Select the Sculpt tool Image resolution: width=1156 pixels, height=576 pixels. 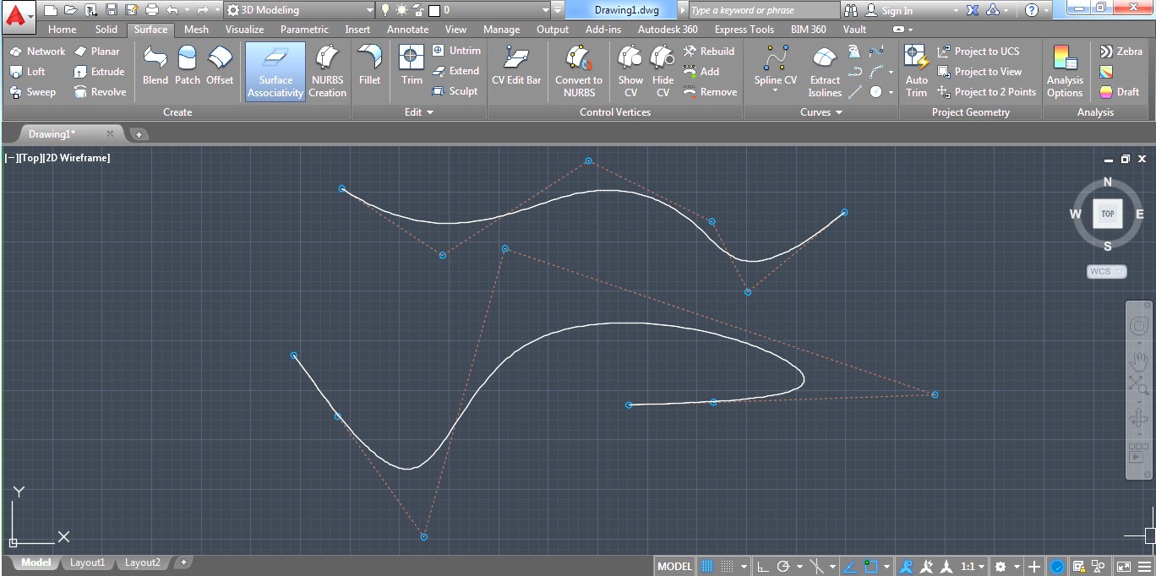455,91
